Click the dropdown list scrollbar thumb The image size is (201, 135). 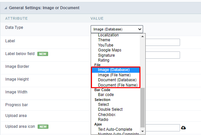(142, 107)
